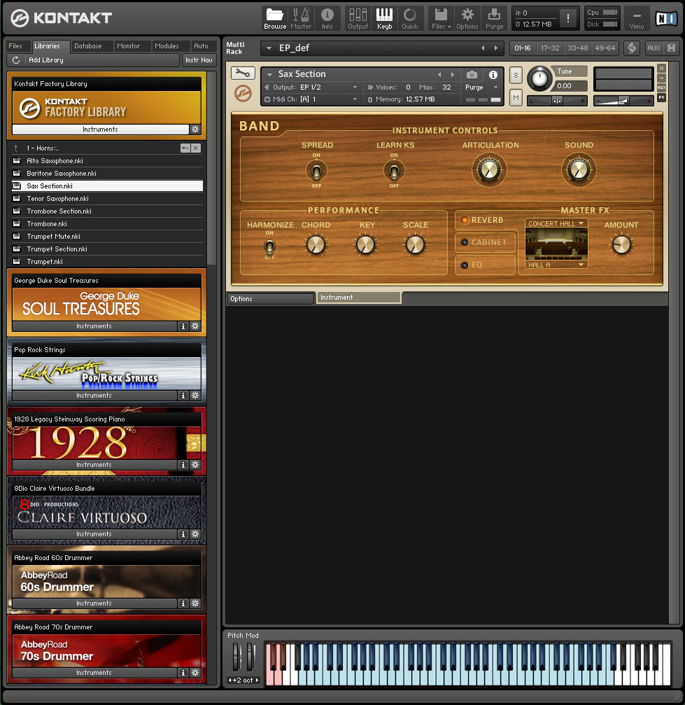Show 1928 Legacy Steinway info icon
Screen dimensions: 685x705
pyautogui.click(x=183, y=465)
